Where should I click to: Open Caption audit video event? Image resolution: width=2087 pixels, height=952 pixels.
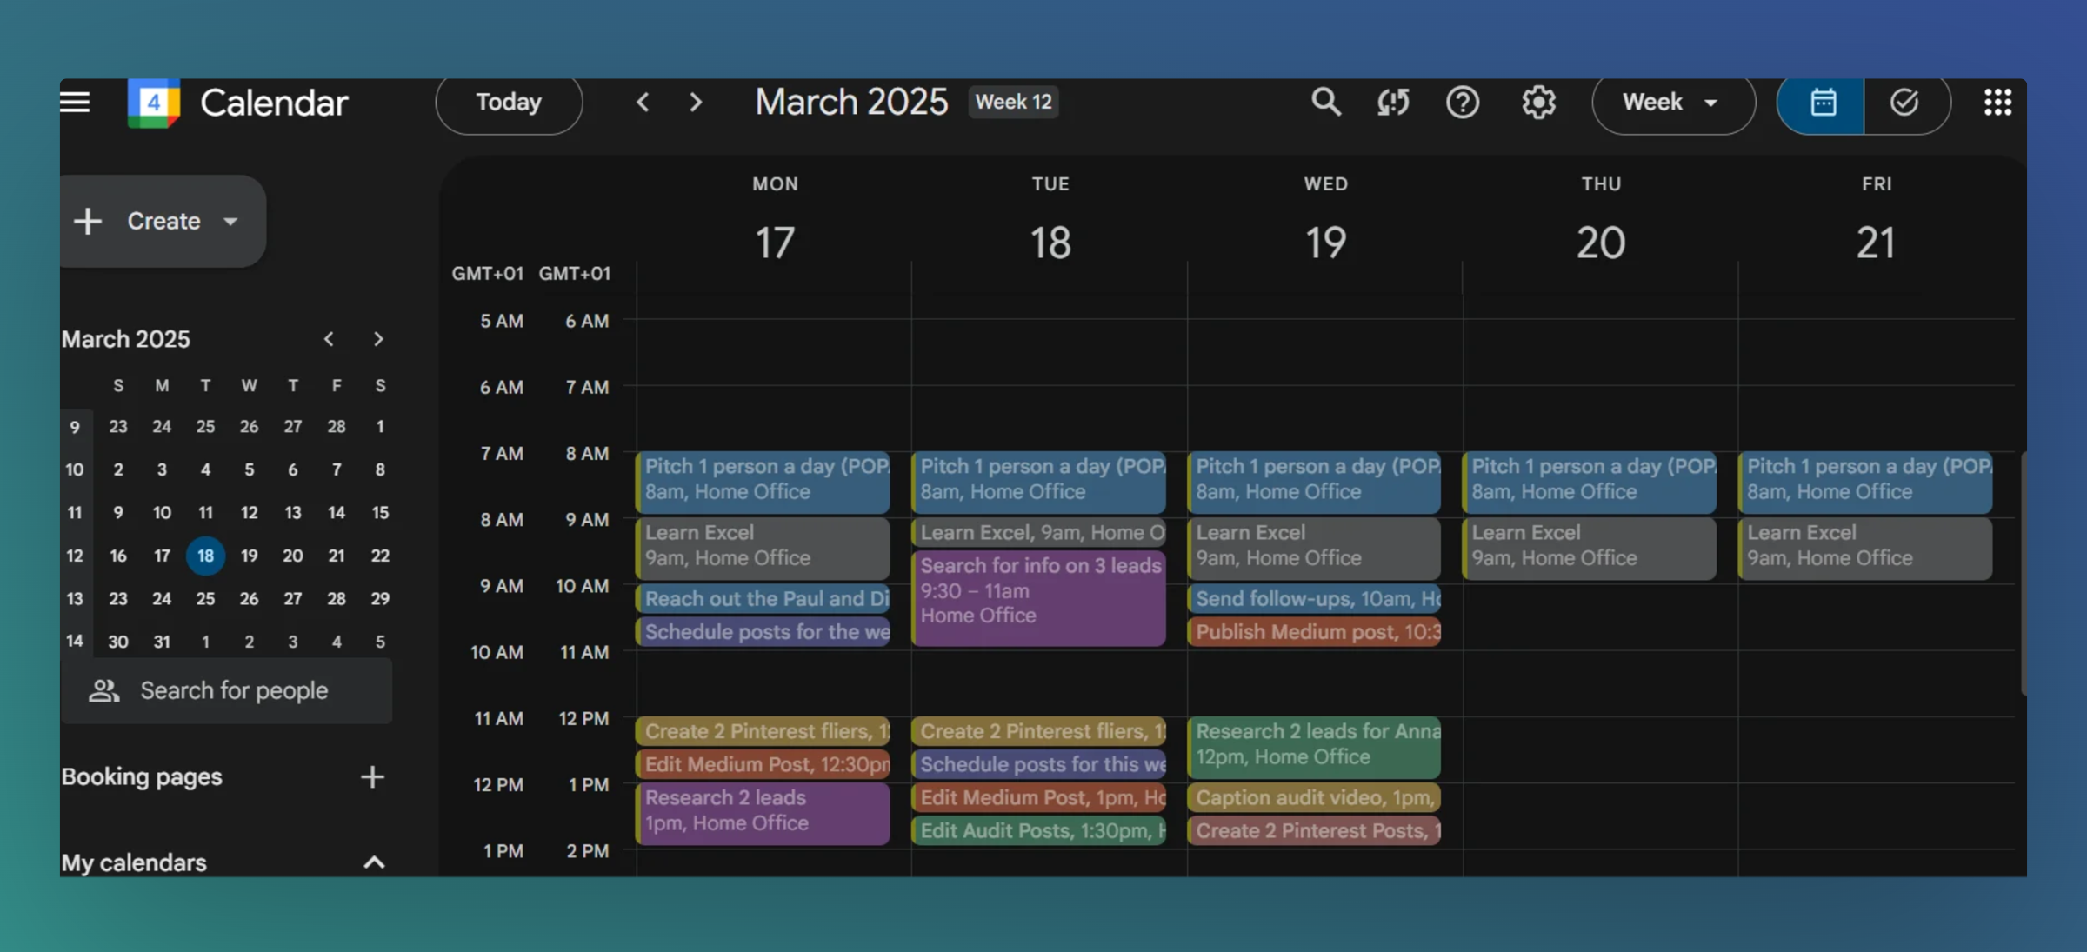coord(1314,797)
